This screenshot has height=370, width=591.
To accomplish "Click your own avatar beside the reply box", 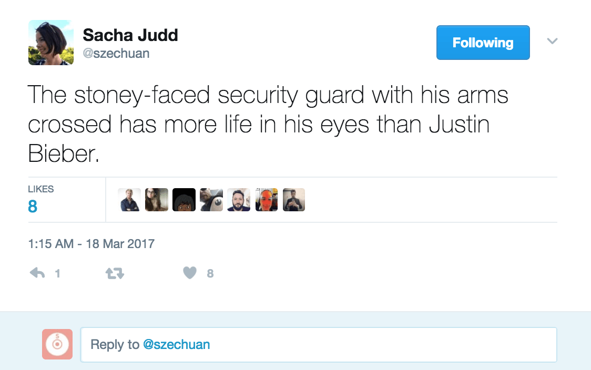I will [x=57, y=344].
